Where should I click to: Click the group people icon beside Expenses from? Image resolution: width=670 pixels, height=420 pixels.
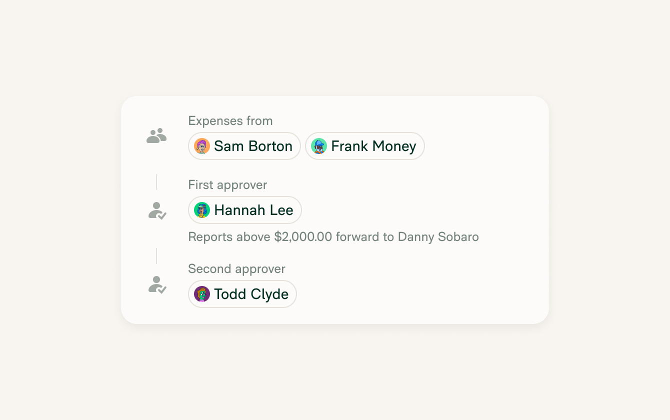pyautogui.click(x=156, y=135)
